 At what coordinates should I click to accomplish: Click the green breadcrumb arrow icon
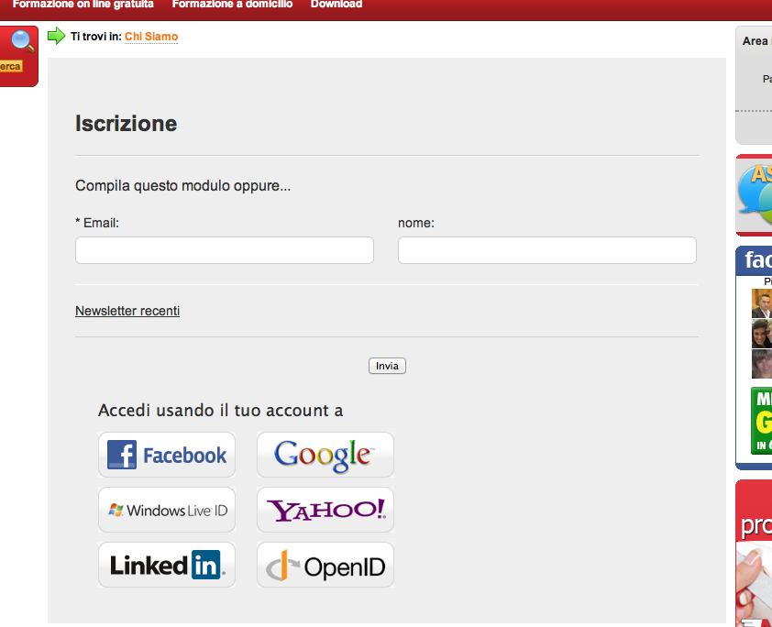coord(57,36)
